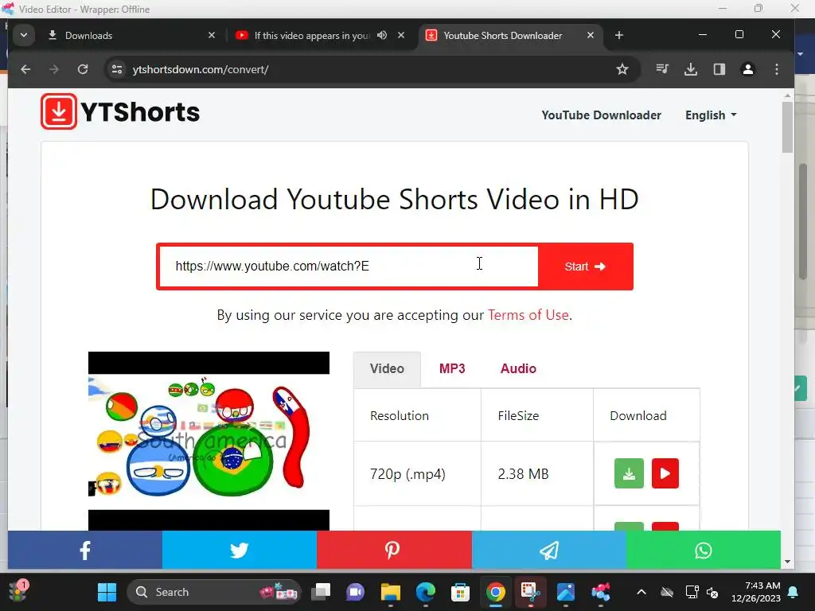Open Windows Start menu
The width and height of the screenshot is (815, 611).
(107, 592)
